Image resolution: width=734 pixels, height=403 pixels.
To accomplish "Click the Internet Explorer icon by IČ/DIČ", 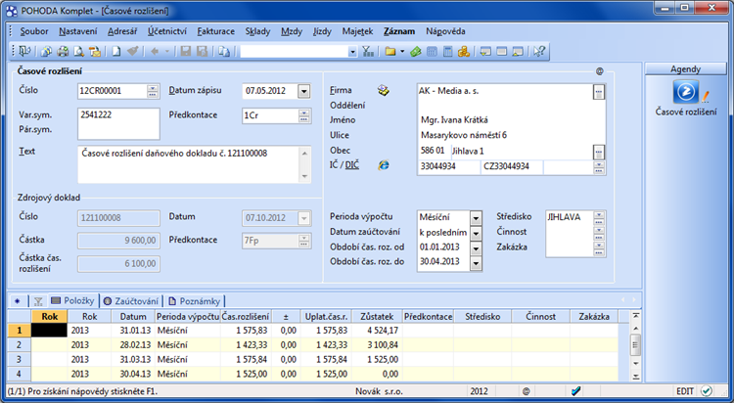I will coord(384,164).
